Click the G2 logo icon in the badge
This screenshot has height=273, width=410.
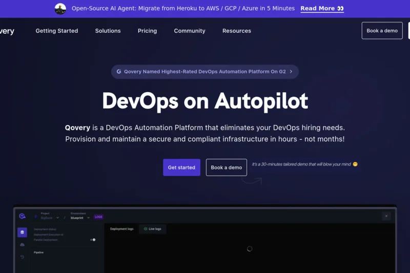click(x=119, y=72)
